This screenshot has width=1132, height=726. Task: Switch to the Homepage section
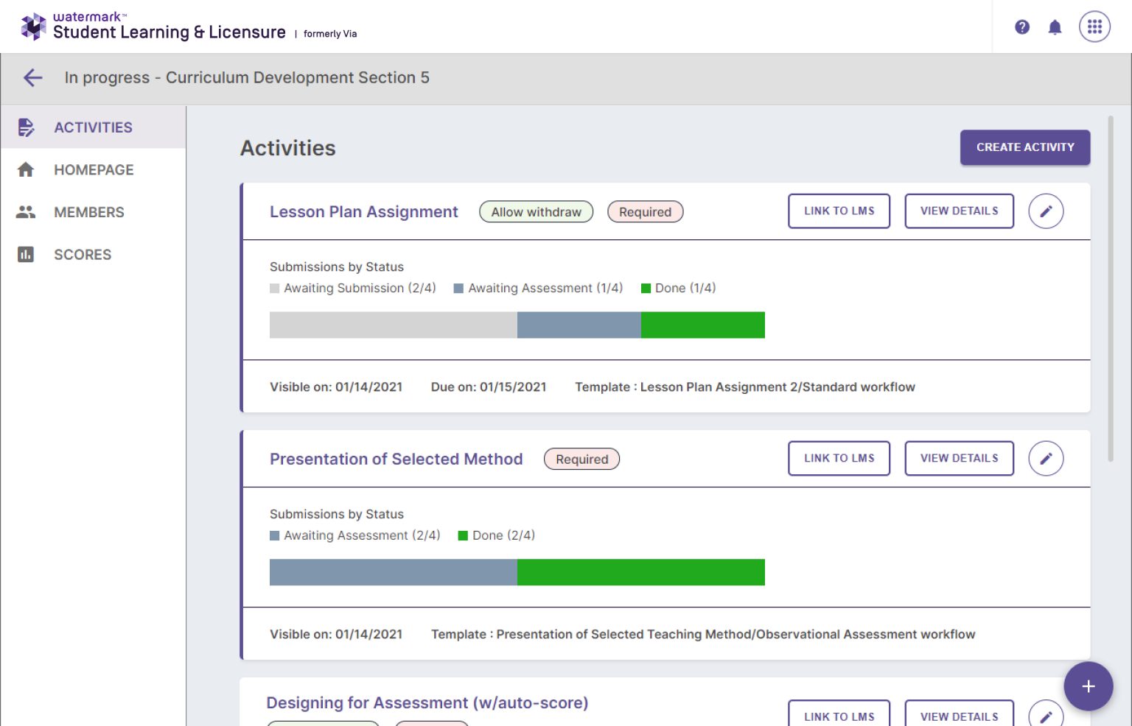click(94, 169)
